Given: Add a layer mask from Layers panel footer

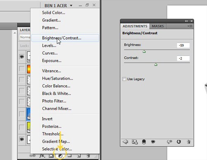Looking at the screenshot, I should [x=51, y=156].
